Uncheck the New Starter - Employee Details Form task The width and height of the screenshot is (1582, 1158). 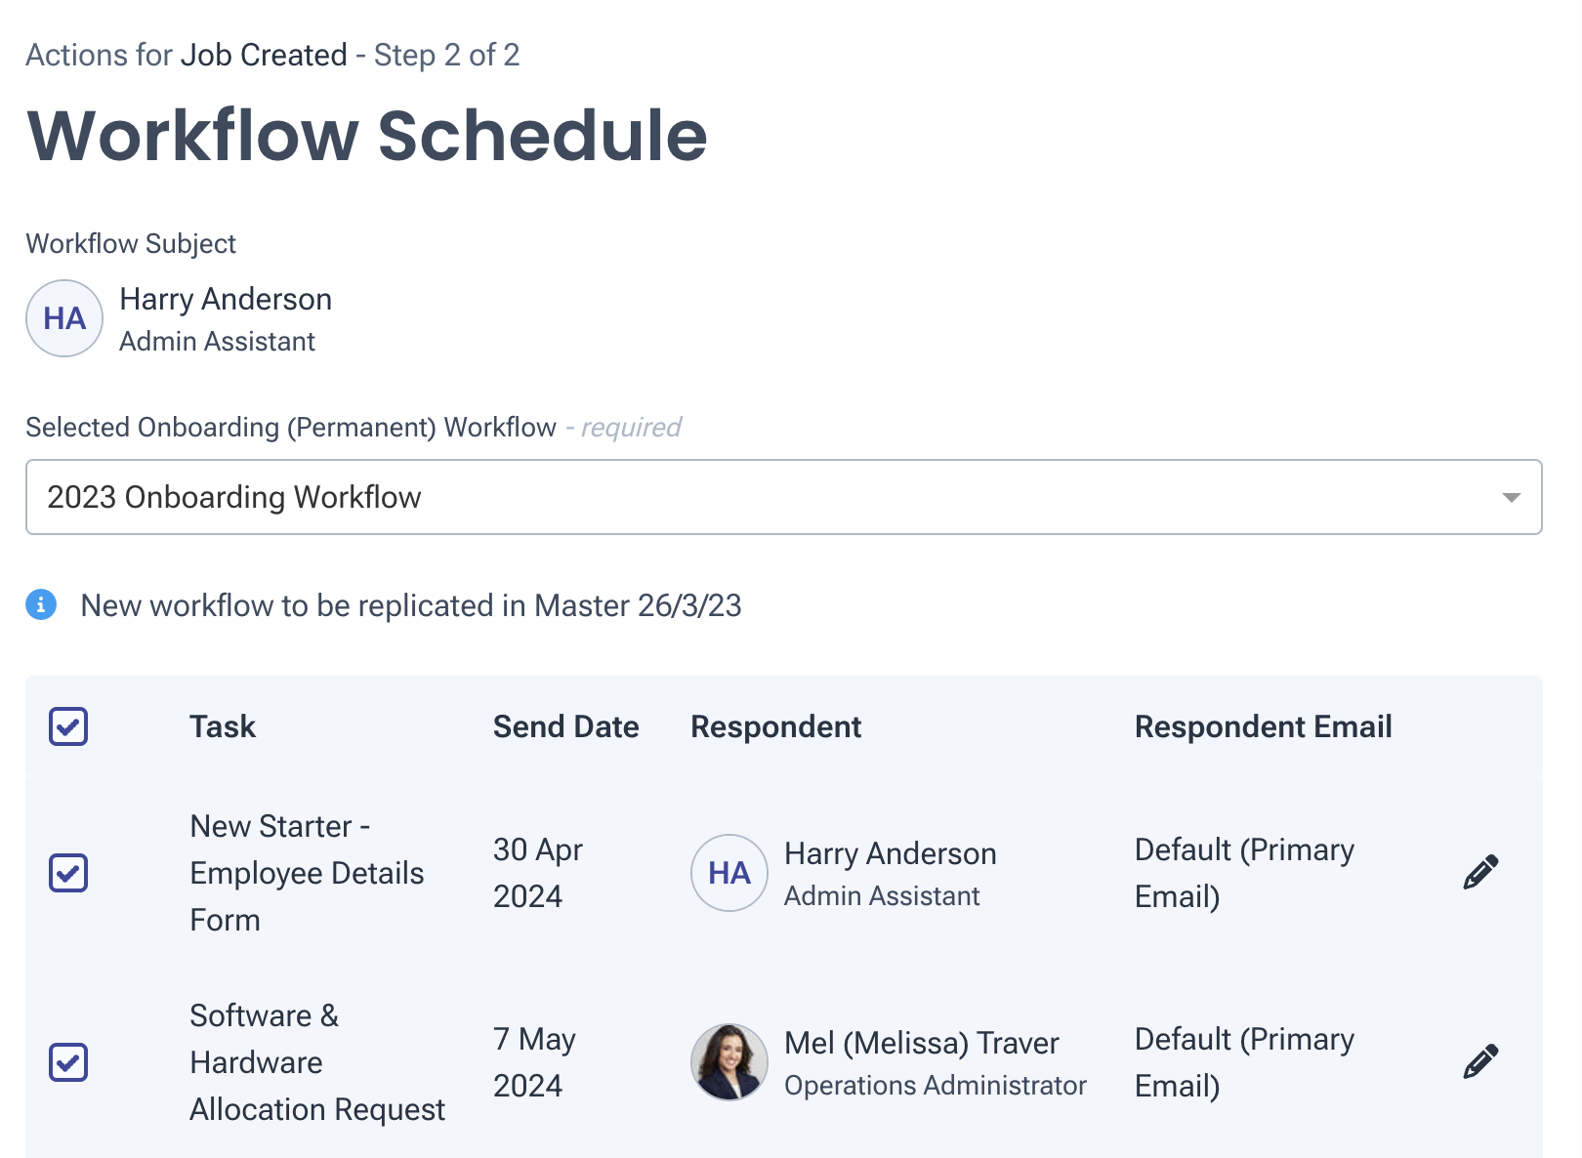click(x=68, y=873)
